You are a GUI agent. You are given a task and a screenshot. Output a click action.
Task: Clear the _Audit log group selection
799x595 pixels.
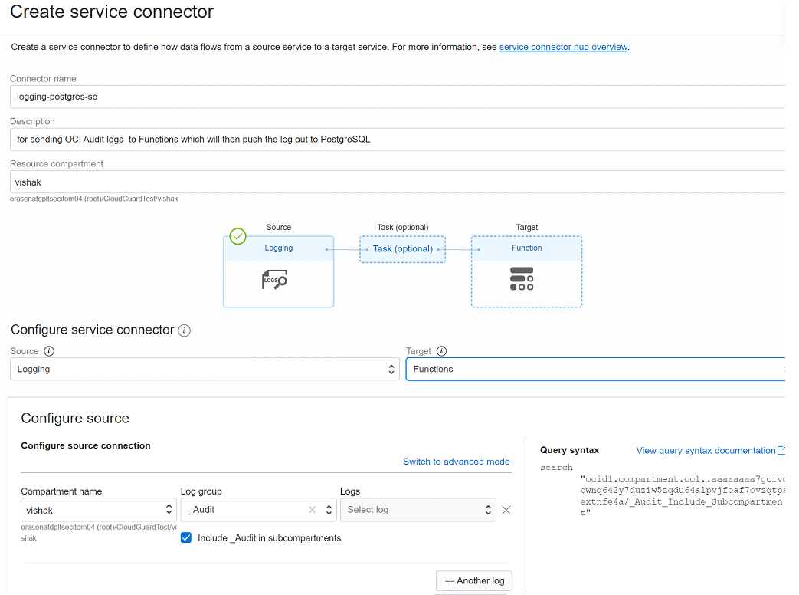tap(312, 510)
